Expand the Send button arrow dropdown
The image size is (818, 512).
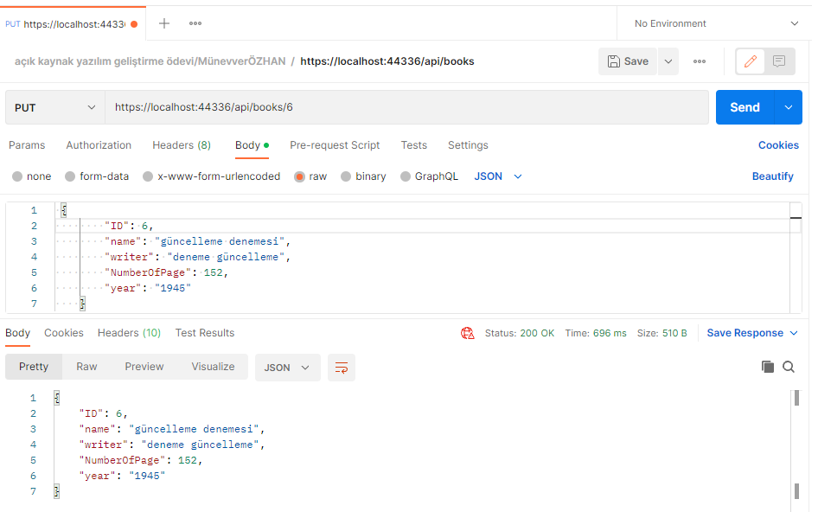[x=789, y=107]
